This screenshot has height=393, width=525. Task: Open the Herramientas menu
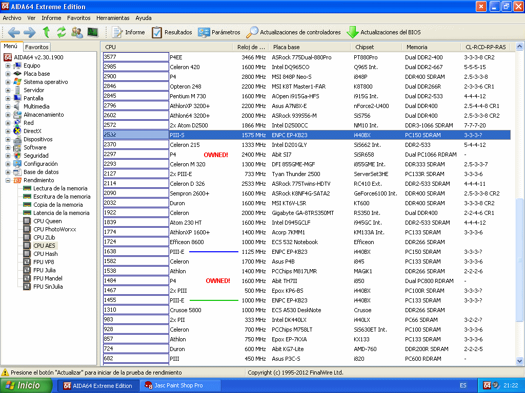point(113,18)
